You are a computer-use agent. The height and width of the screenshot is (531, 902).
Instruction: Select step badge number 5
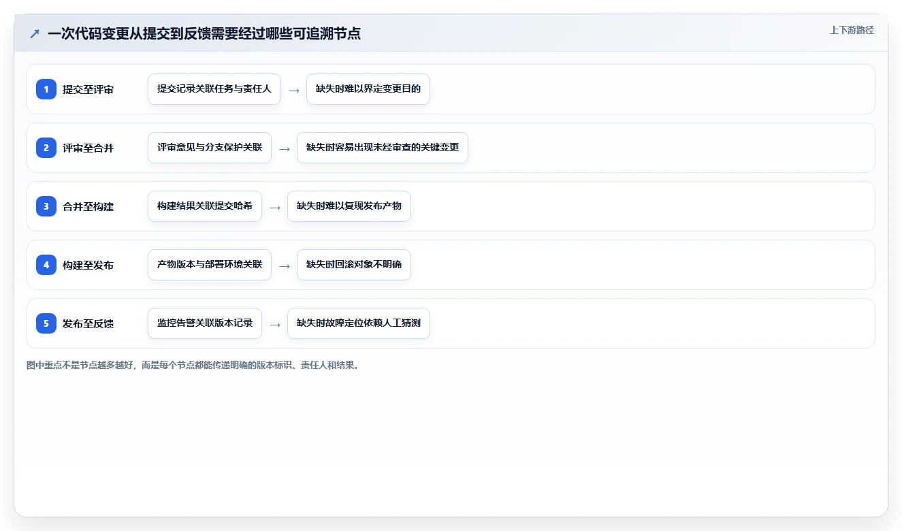tap(46, 323)
